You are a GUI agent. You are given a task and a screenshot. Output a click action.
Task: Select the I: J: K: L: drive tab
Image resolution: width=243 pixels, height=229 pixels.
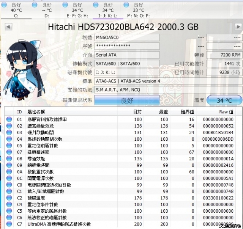pyautogui.click(x=108, y=10)
